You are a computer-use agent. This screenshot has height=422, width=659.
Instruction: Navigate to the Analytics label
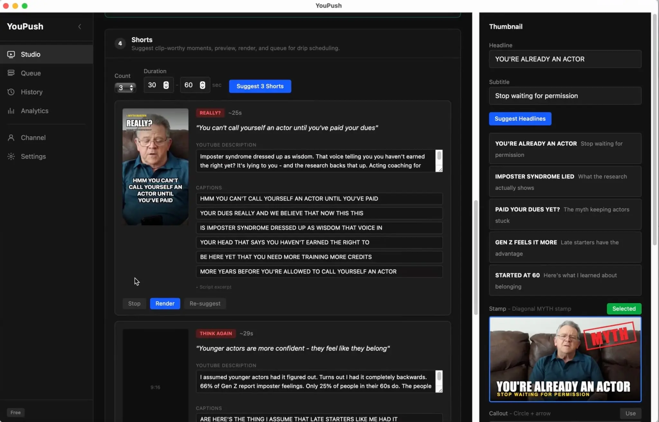[35, 111]
